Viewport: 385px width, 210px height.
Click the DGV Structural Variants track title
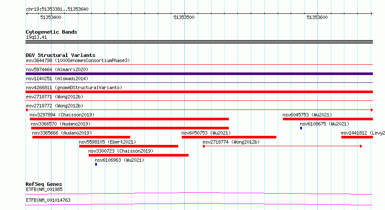tap(61, 55)
